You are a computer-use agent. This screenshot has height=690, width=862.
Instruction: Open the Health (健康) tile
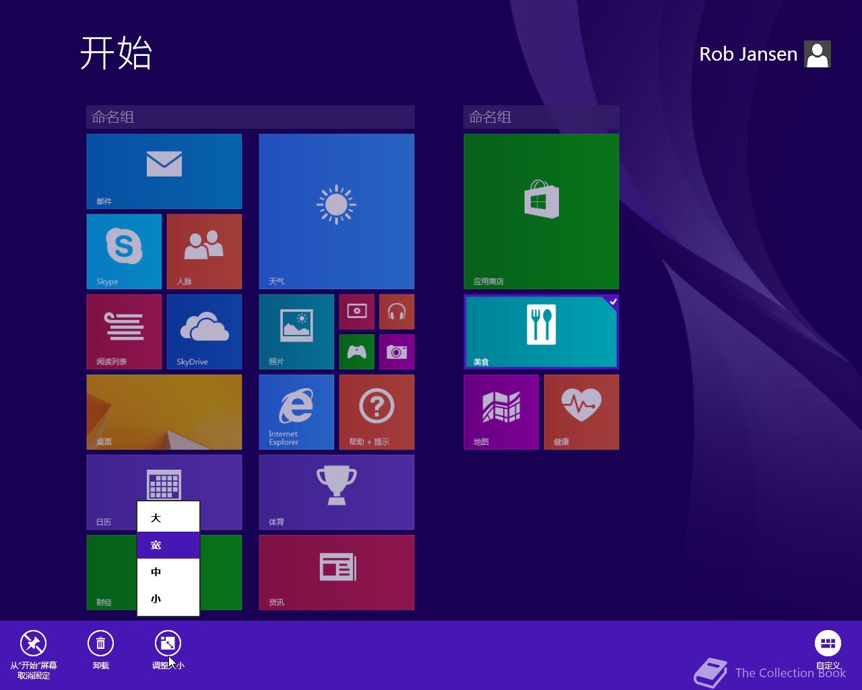pos(581,412)
